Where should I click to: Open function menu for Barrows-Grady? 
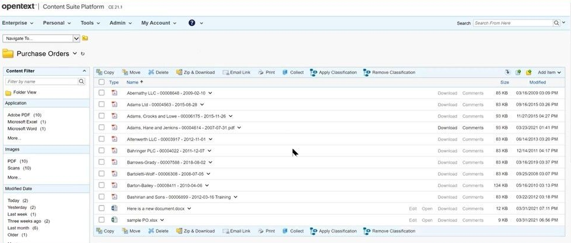click(x=211, y=162)
